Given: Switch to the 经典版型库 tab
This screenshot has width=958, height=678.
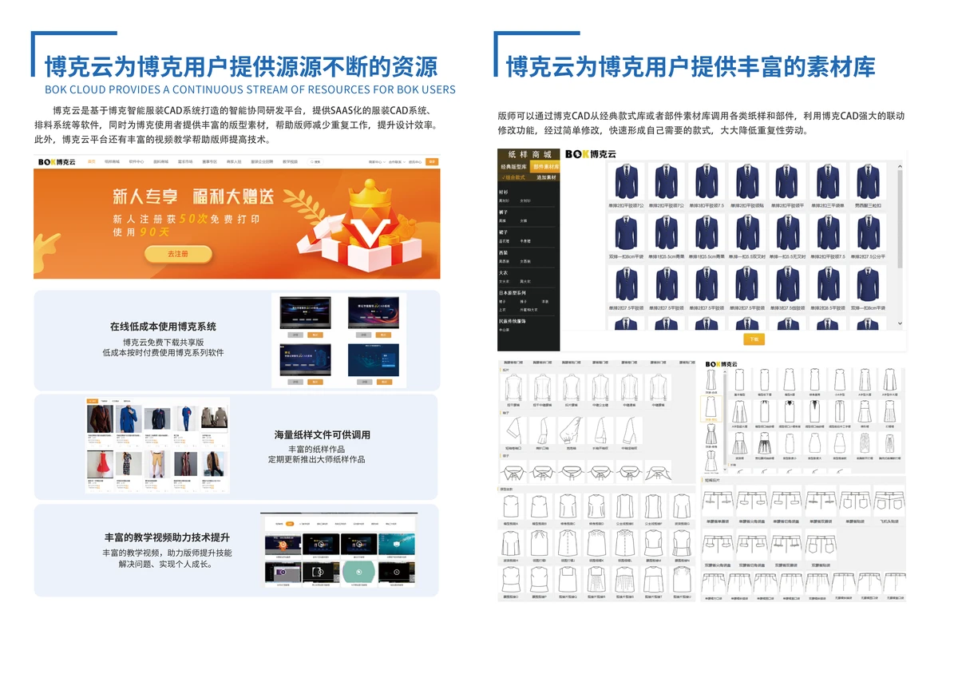Looking at the screenshot, I should click(513, 167).
